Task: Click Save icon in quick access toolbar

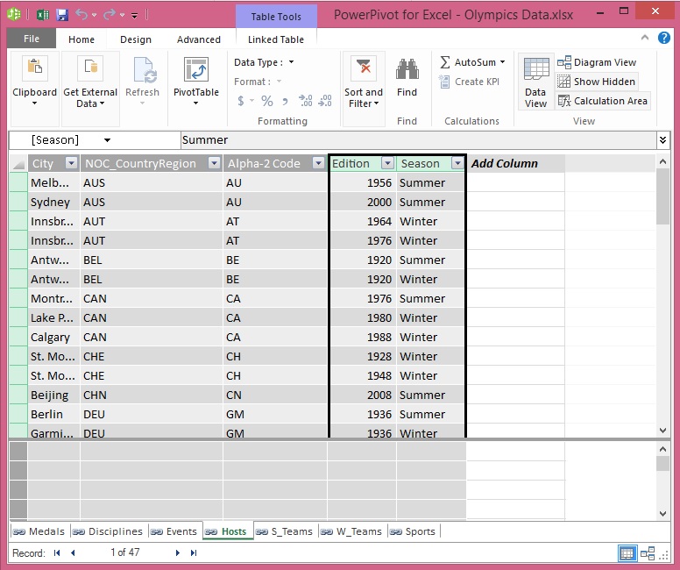Action: pos(62,15)
